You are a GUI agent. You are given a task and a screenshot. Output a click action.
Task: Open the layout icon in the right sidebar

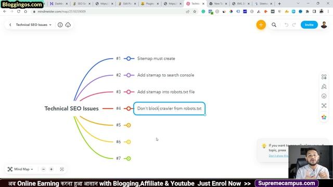coord(324,77)
